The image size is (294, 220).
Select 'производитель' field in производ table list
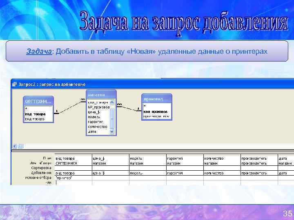tap(156, 116)
